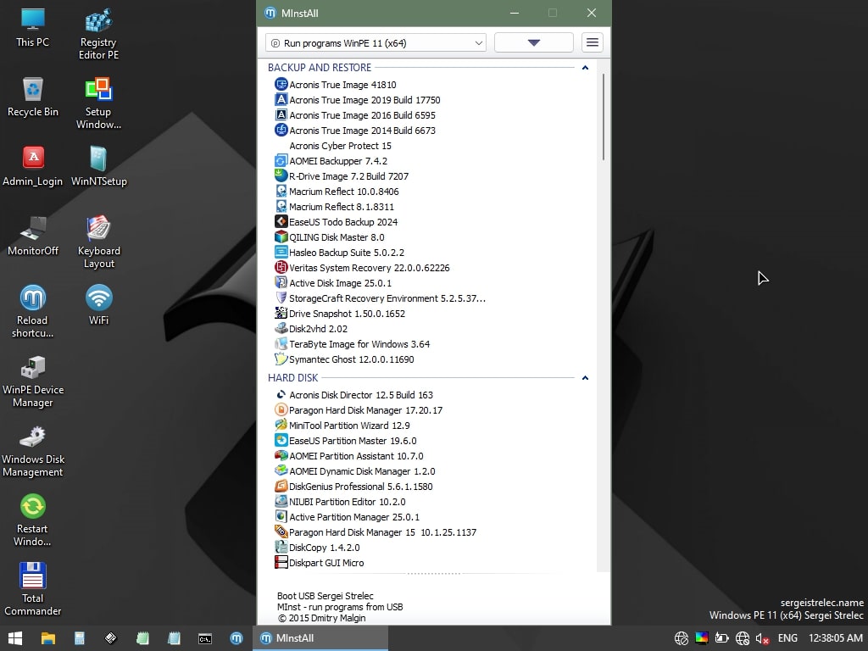Screen dimensions: 868x651
Task: Click R-Drive Image 7.2 icon
Action: tap(281, 176)
